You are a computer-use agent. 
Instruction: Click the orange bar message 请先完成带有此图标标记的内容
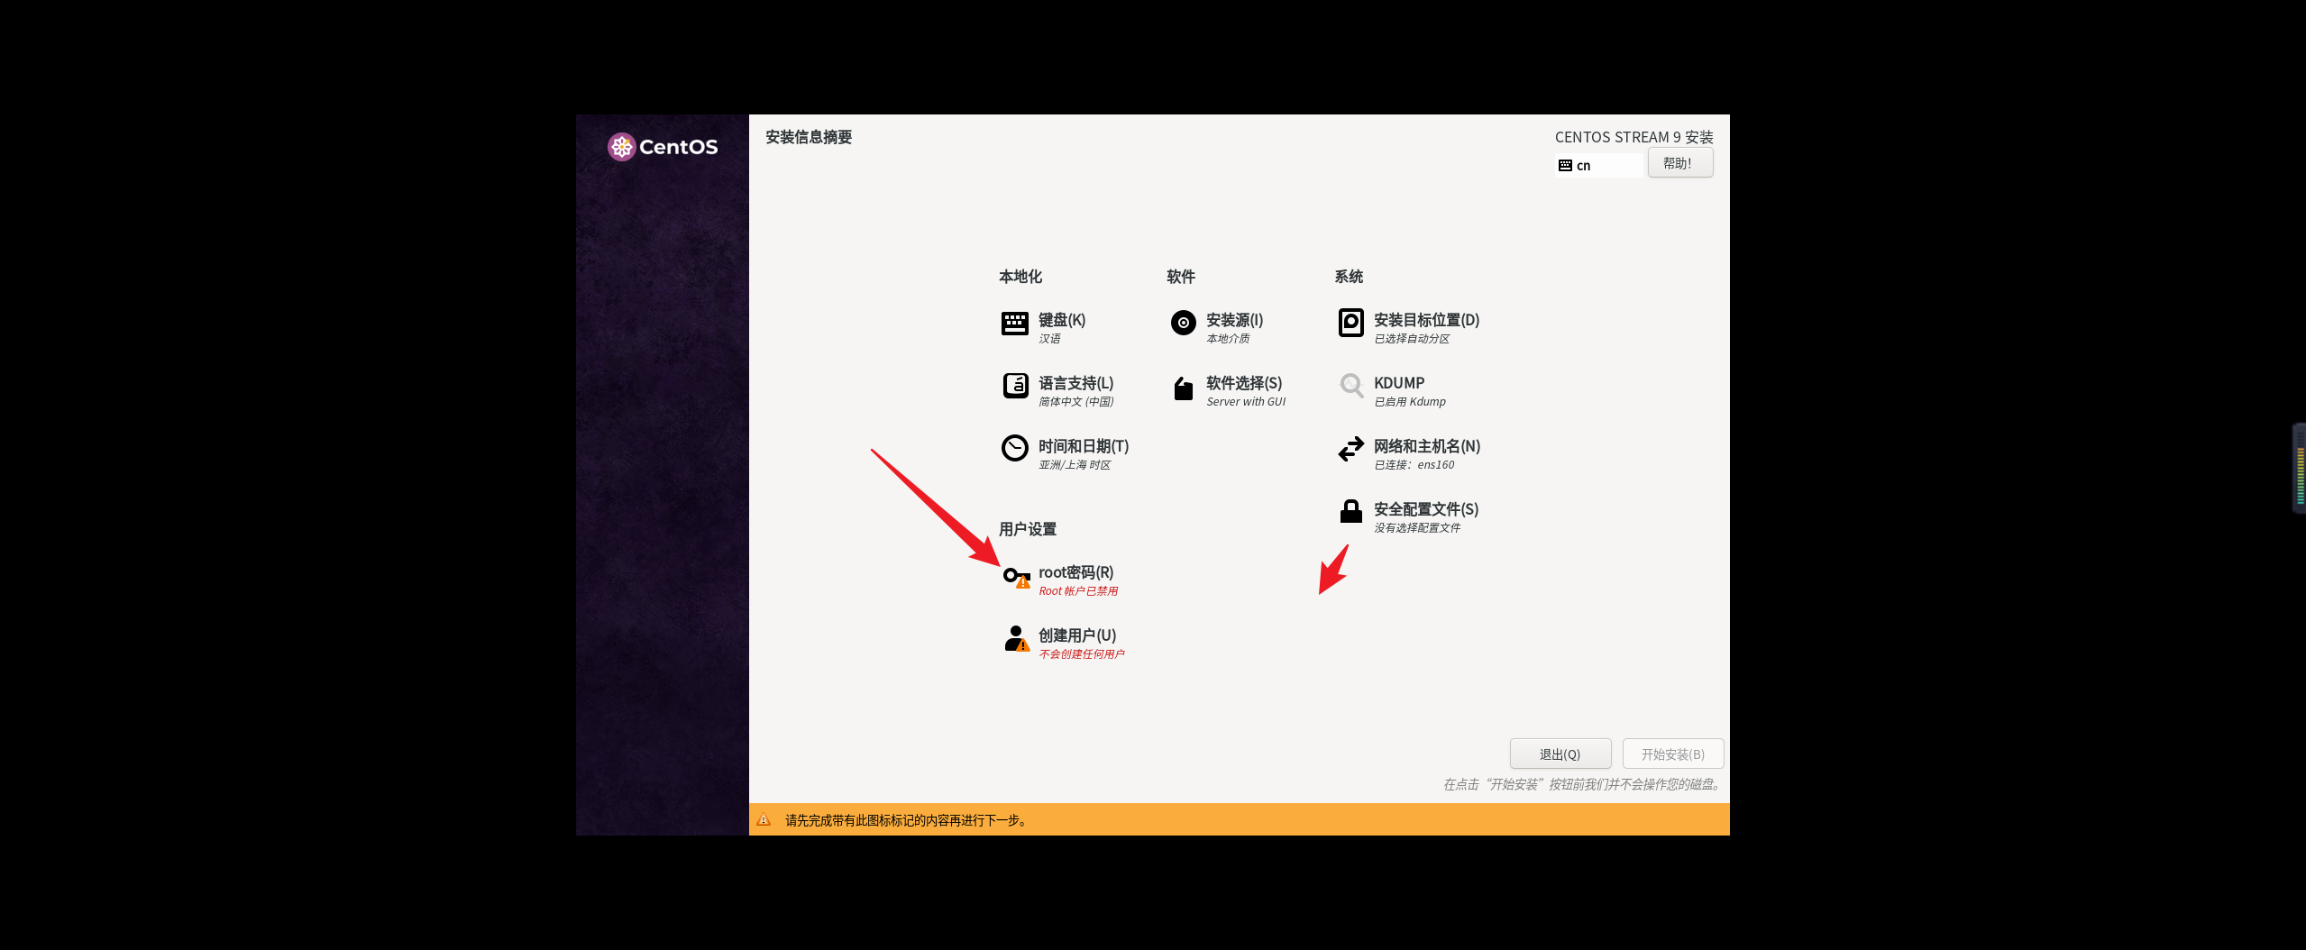click(x=906, y=820)
